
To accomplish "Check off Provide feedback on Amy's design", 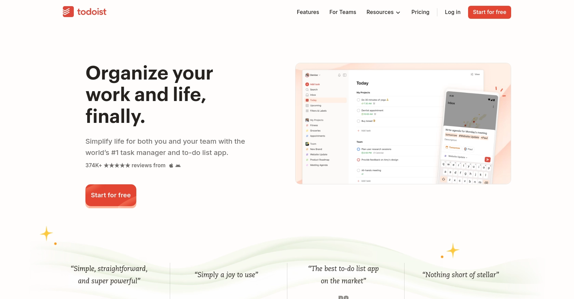I will coord(358,160).
